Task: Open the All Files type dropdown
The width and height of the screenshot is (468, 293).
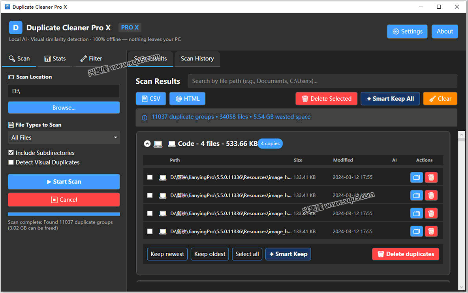Action: (64, 137)
